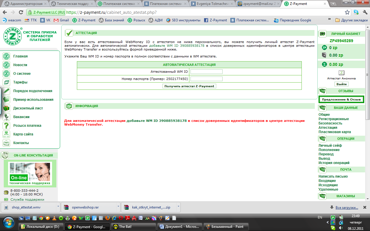Click the Розыск платежа question icon

coord(6,126)
